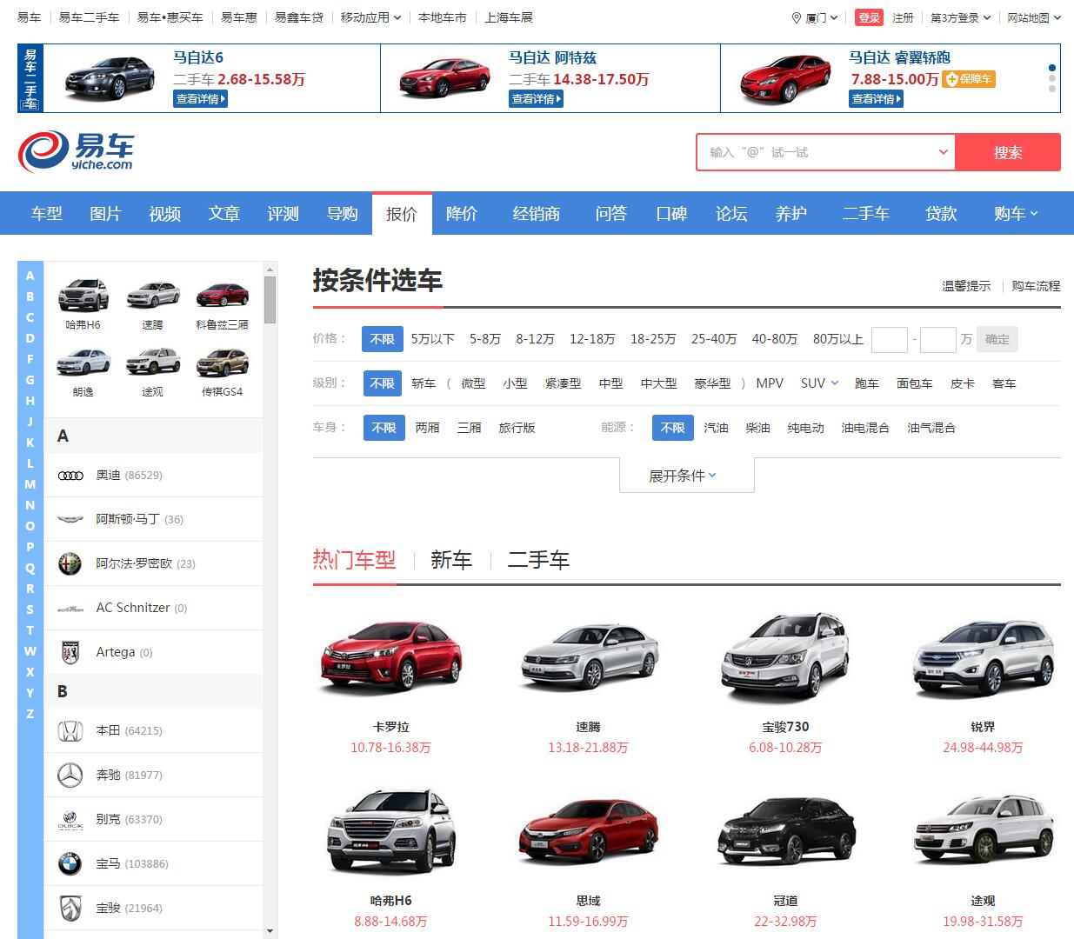This screenshot has width=1074, height=939.
Task: Click the Mercedes-Benz brand logo
Action: (x=70, y=775)
